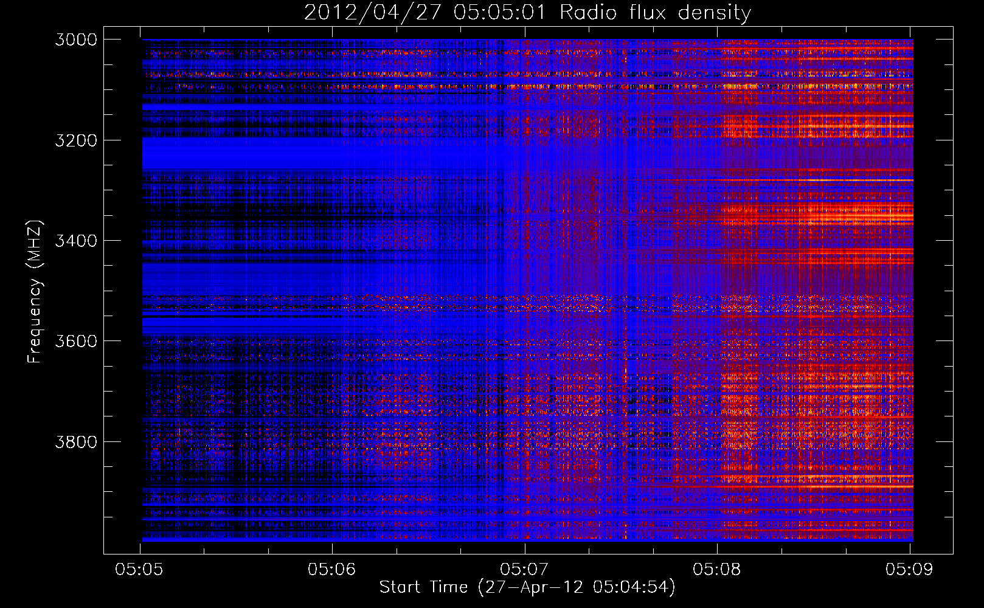Click the Frequency (MHZ) axis title
This screenshot has width=984, height=608.
tap(35, 292)
